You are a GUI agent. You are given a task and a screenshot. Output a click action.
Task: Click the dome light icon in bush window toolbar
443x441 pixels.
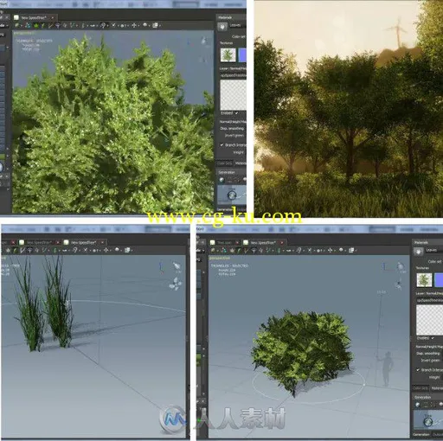[x=341, y=250]
